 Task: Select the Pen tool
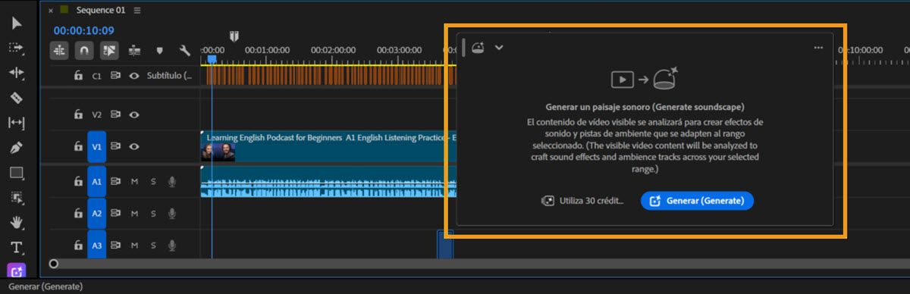coord(17,148)
